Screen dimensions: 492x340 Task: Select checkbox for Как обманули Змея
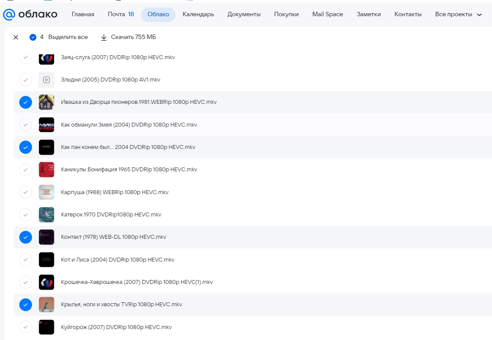[x=26, y=125]
